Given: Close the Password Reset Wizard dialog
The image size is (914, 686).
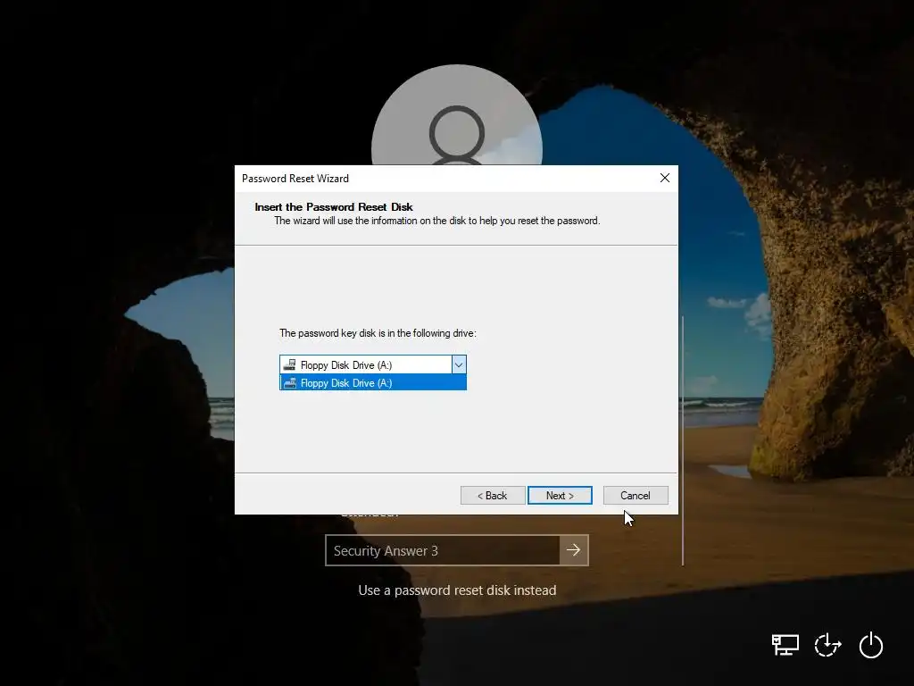Looking at the screenshot, I should 664,178.
